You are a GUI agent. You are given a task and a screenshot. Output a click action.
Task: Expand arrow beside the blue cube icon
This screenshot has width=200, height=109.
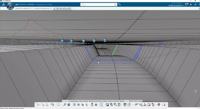71,105
